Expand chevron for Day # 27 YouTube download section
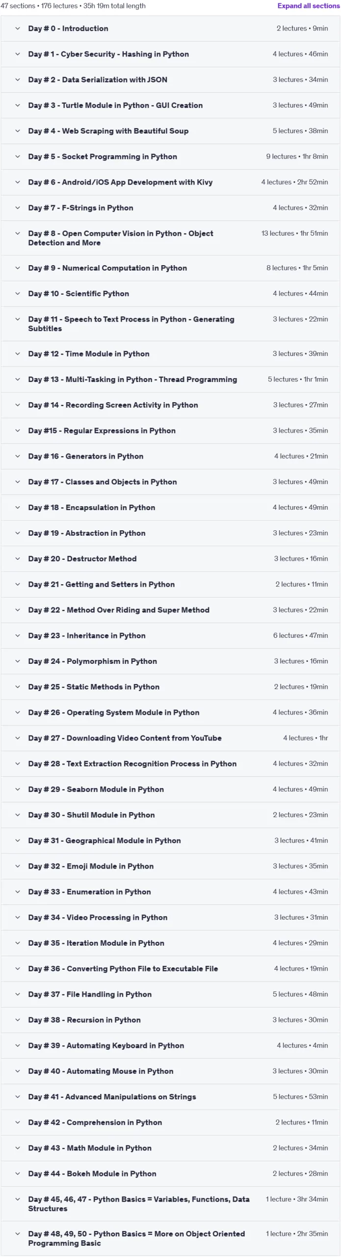 pyautogui.click(x=18, y=738)
